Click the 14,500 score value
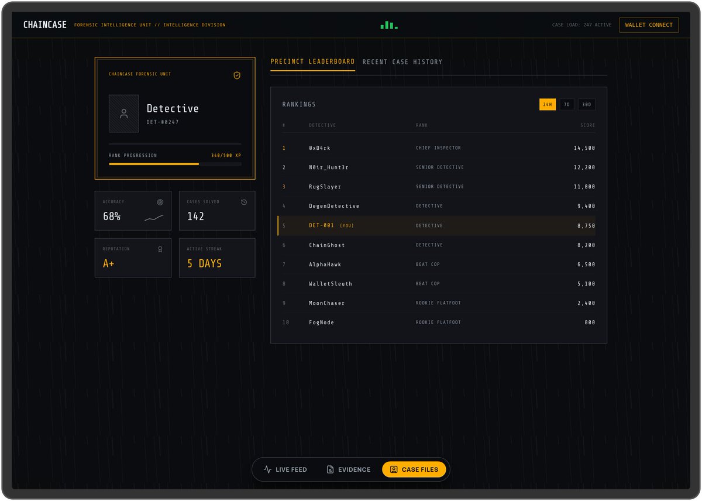The height and width of the screenshot is (501, 702). tap(584, 148)
